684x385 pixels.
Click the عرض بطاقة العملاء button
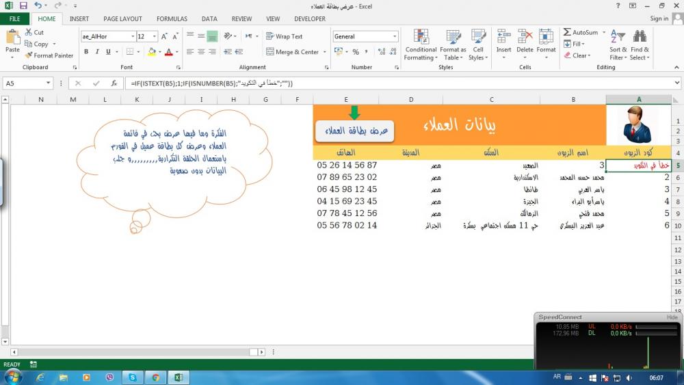pos(355,130)
